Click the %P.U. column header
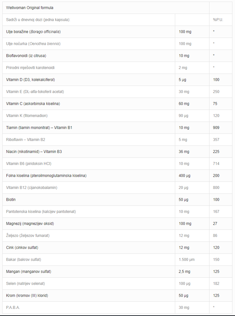This screenshot has width=235, height=316. 218,20
